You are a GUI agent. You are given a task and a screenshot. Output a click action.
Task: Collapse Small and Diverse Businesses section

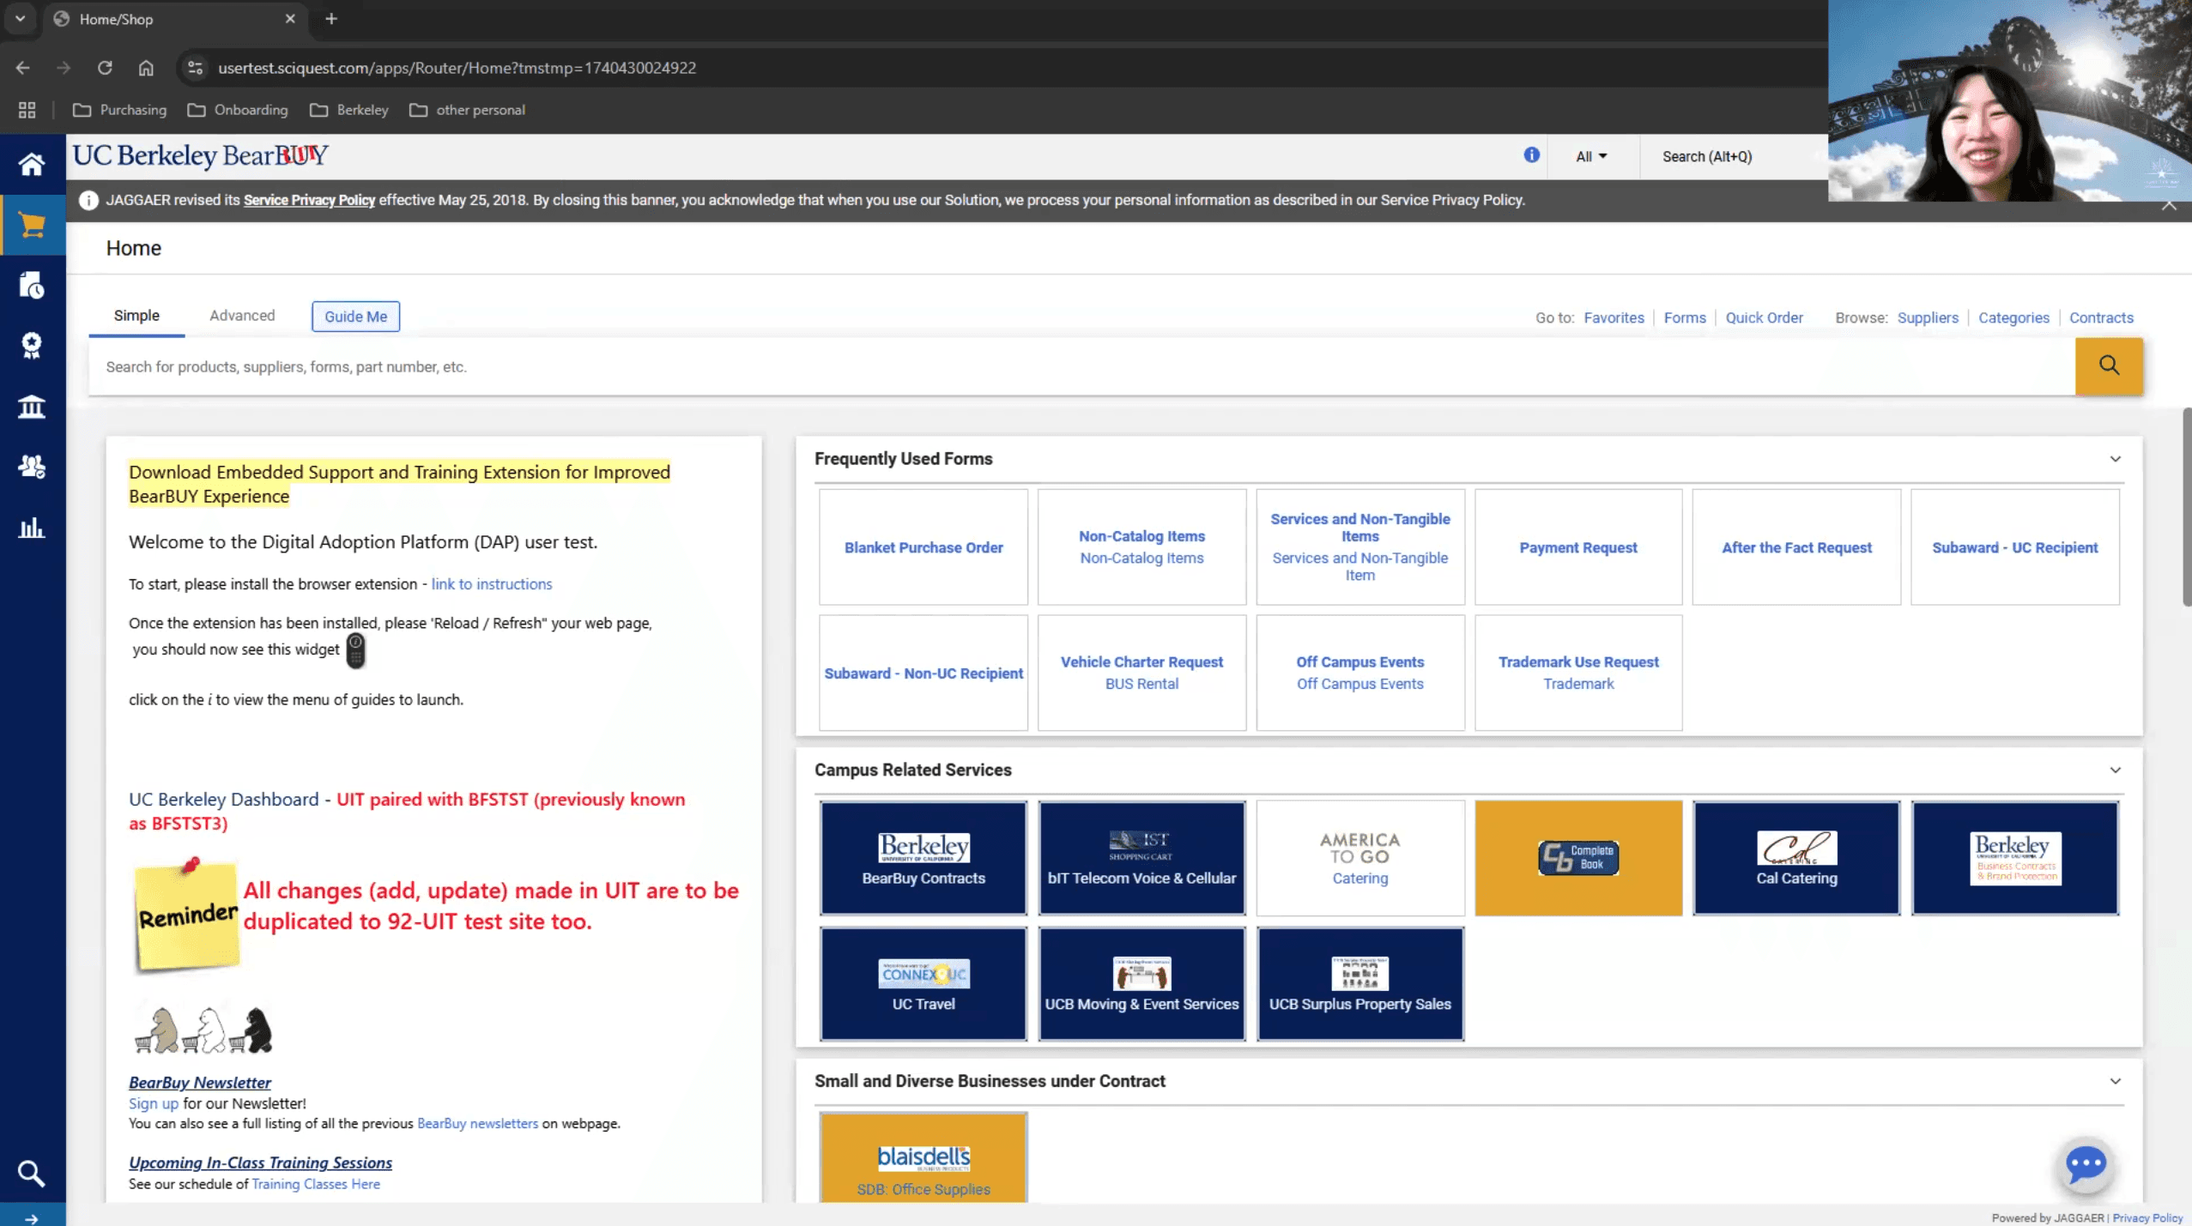coord(2115,1081)
